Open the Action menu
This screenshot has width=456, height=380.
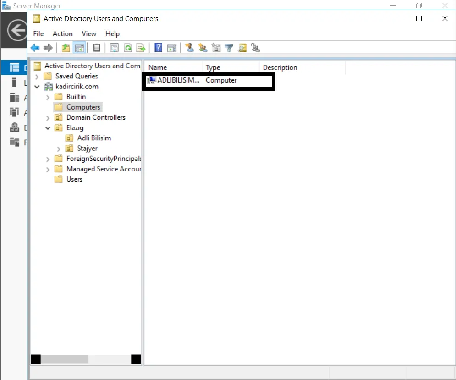(x=62, y=34)
